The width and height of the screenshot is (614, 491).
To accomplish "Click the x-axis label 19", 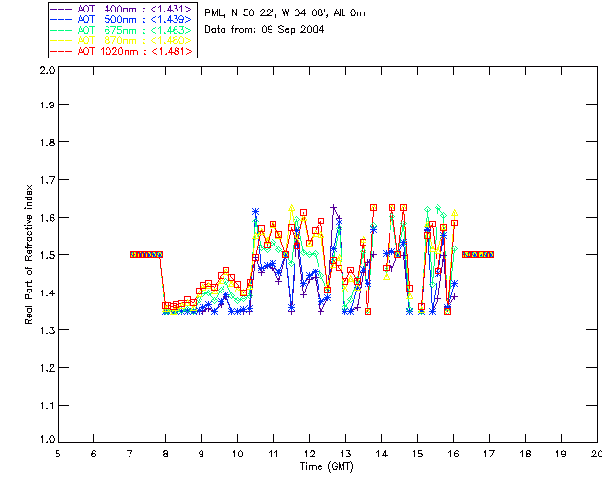I will pyautogui.click(x=561, y=454).
